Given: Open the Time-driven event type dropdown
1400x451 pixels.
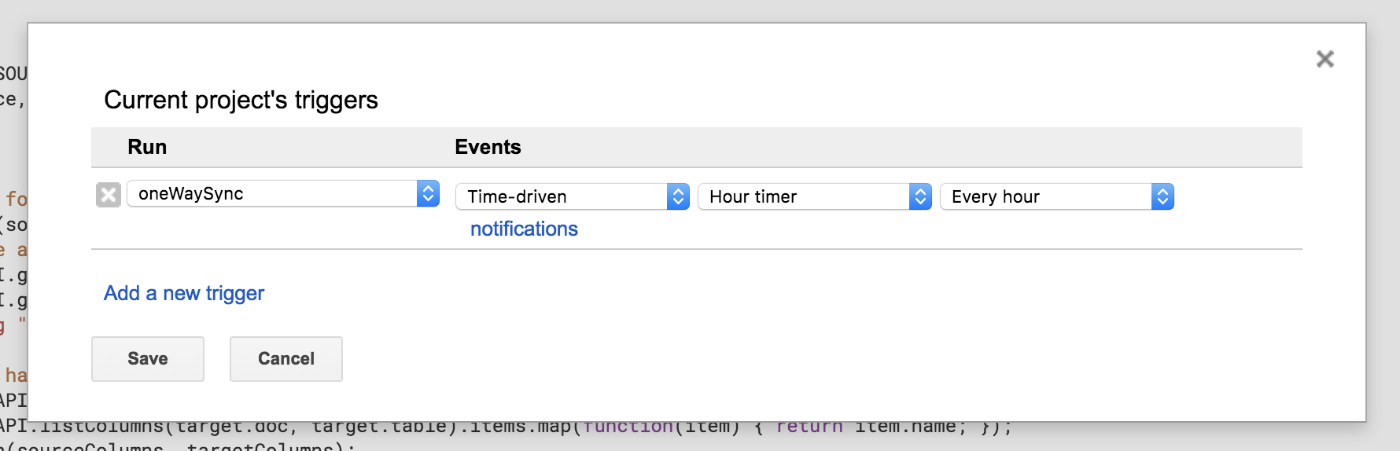Looking at the screenshot, I should (562, 196).
